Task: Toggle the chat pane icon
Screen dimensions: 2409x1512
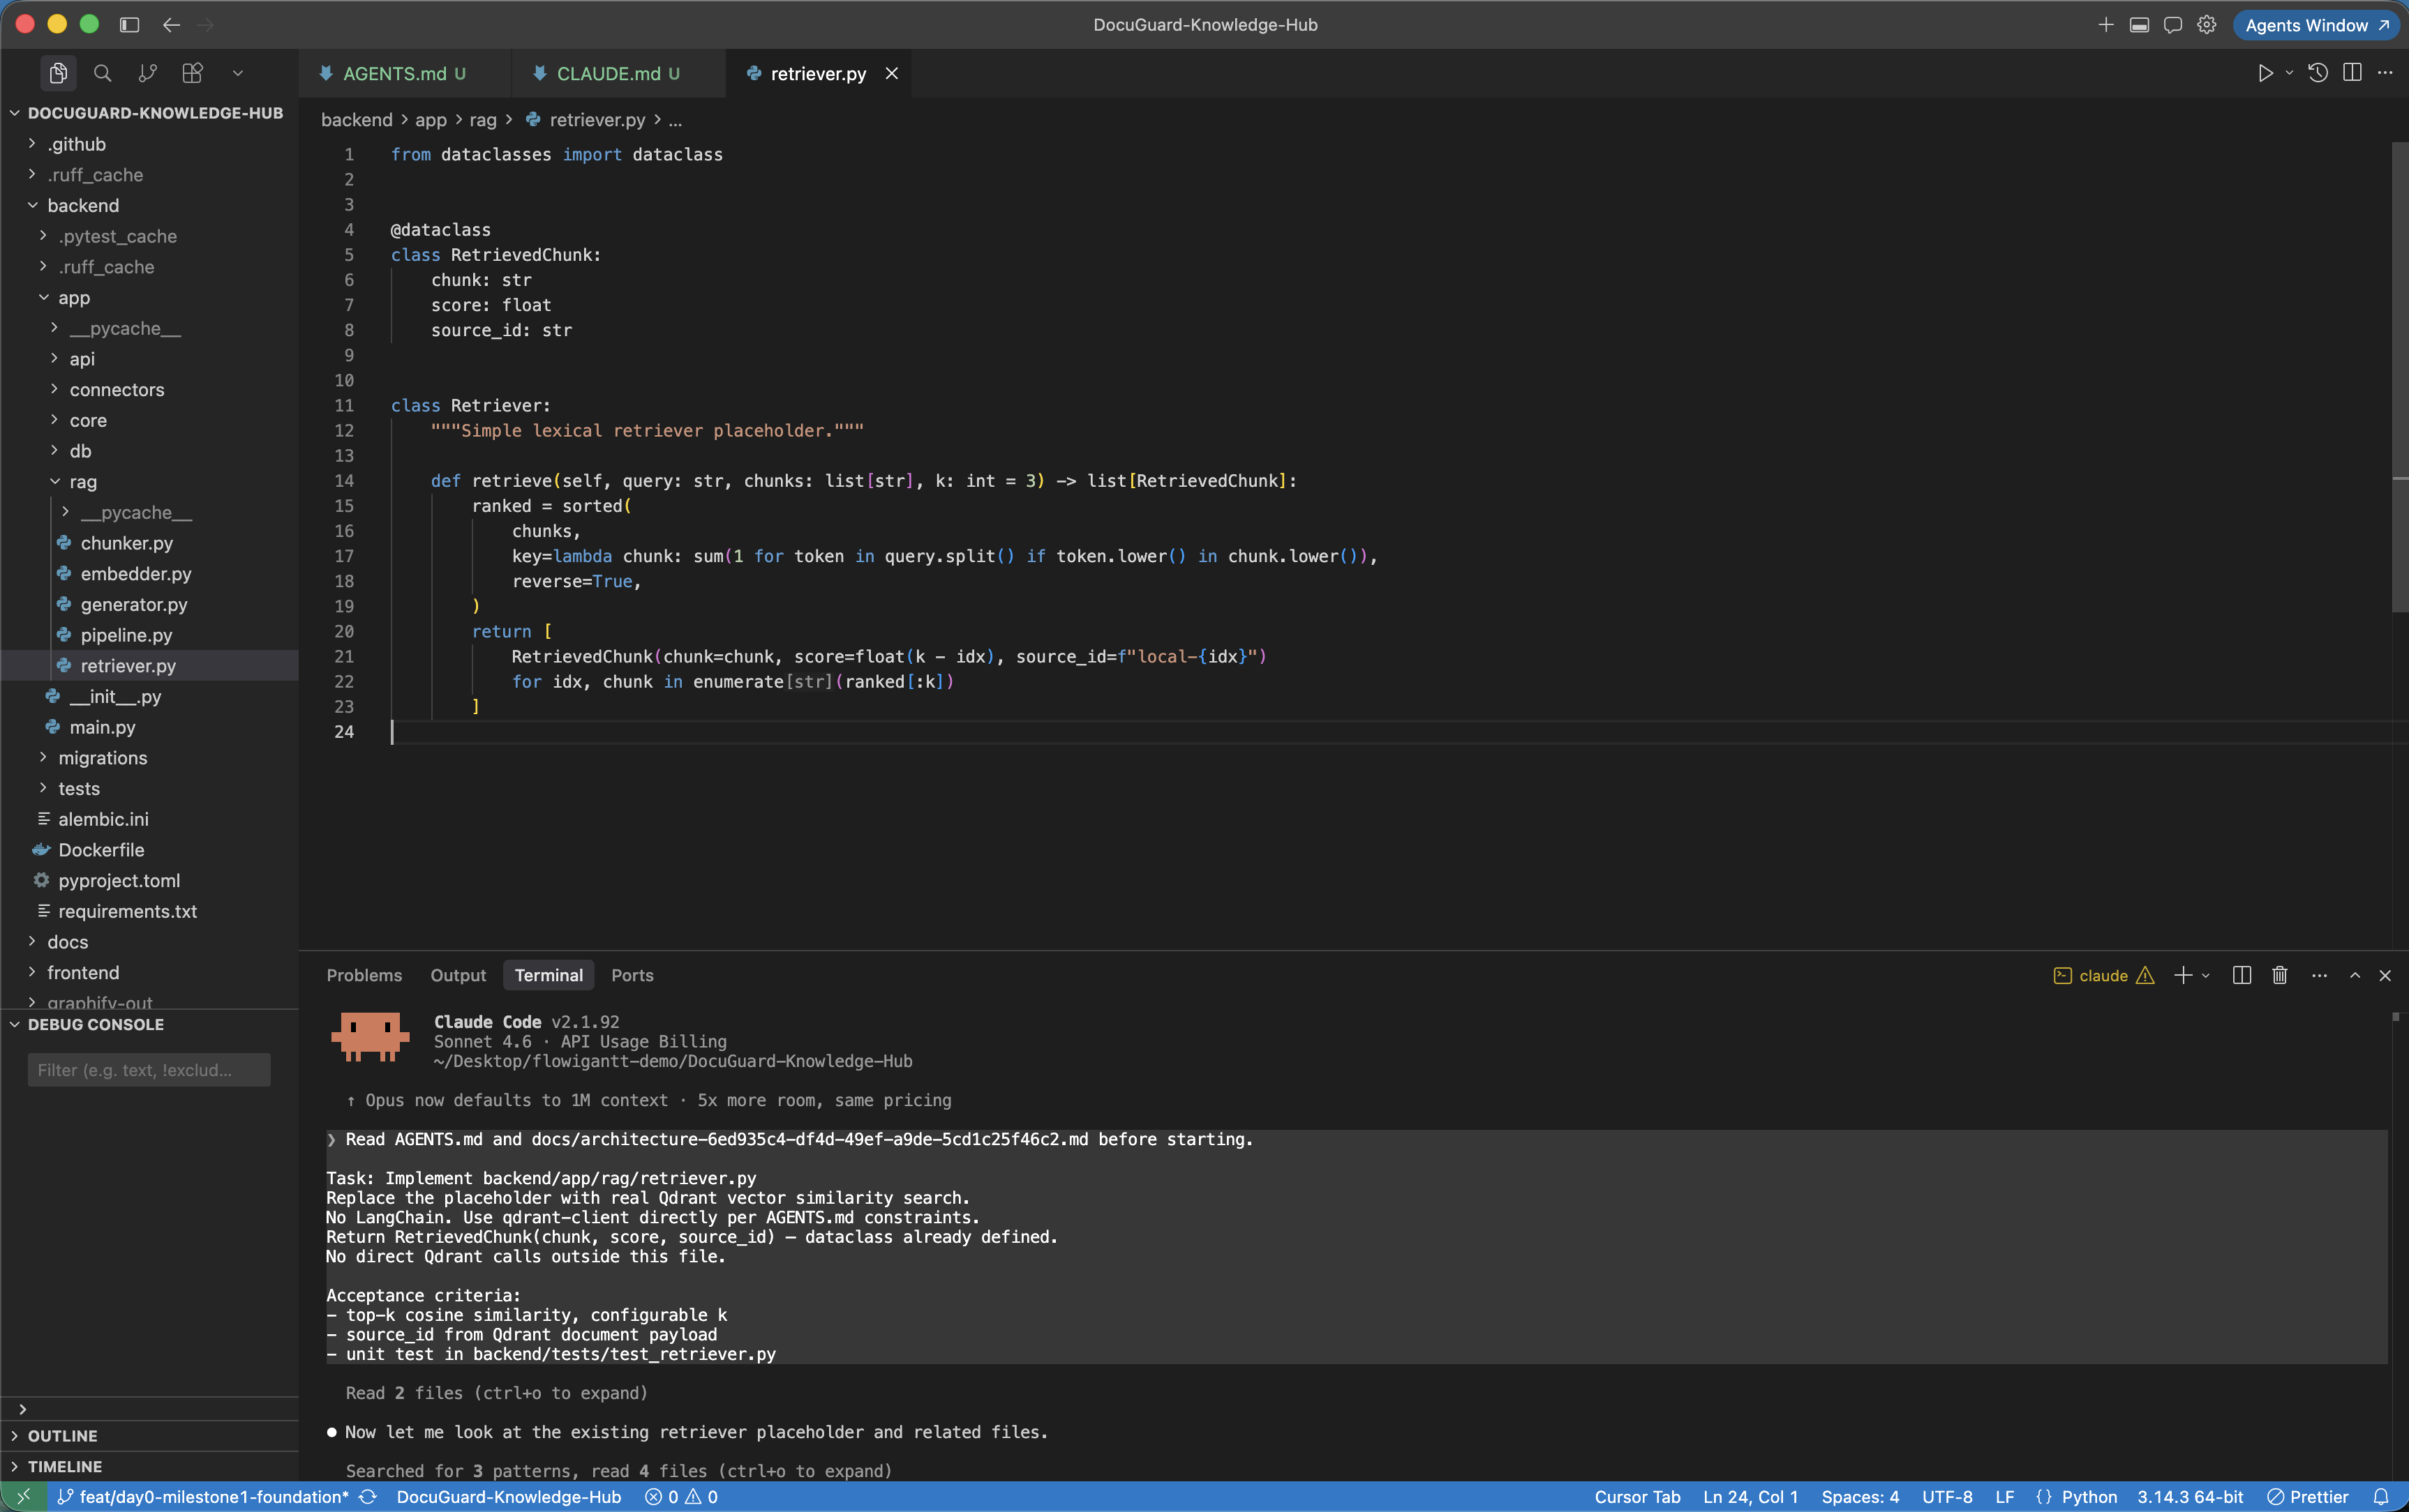Action: click(x=2172, y=25)
